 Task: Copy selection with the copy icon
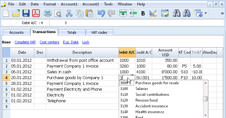click(79, 13)
